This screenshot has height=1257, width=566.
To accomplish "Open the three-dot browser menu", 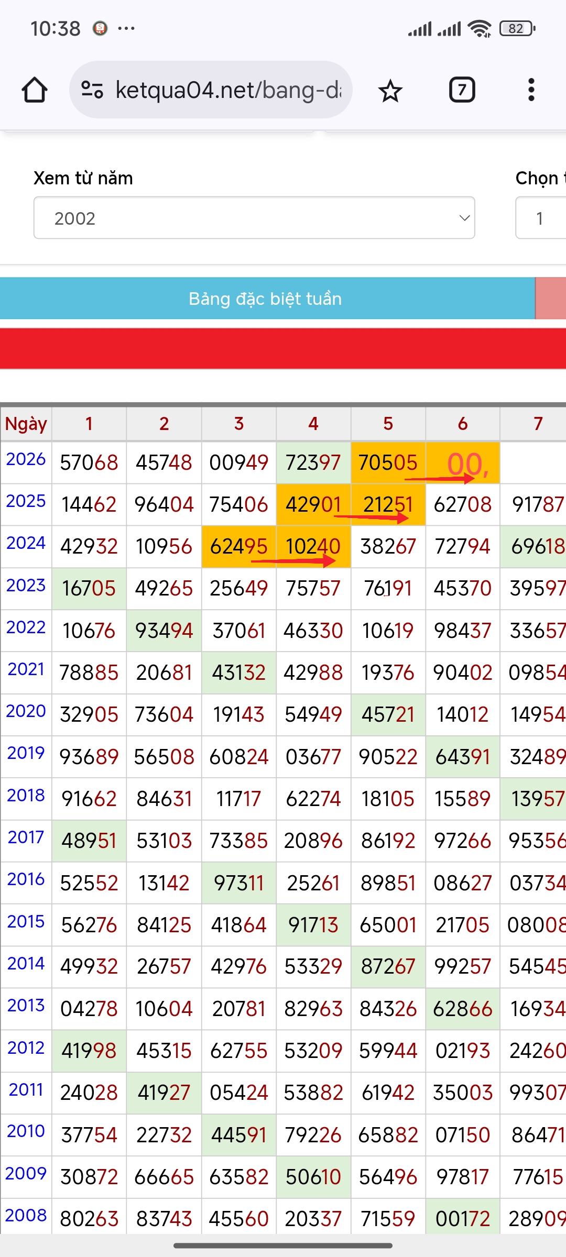I will point(531,90).
